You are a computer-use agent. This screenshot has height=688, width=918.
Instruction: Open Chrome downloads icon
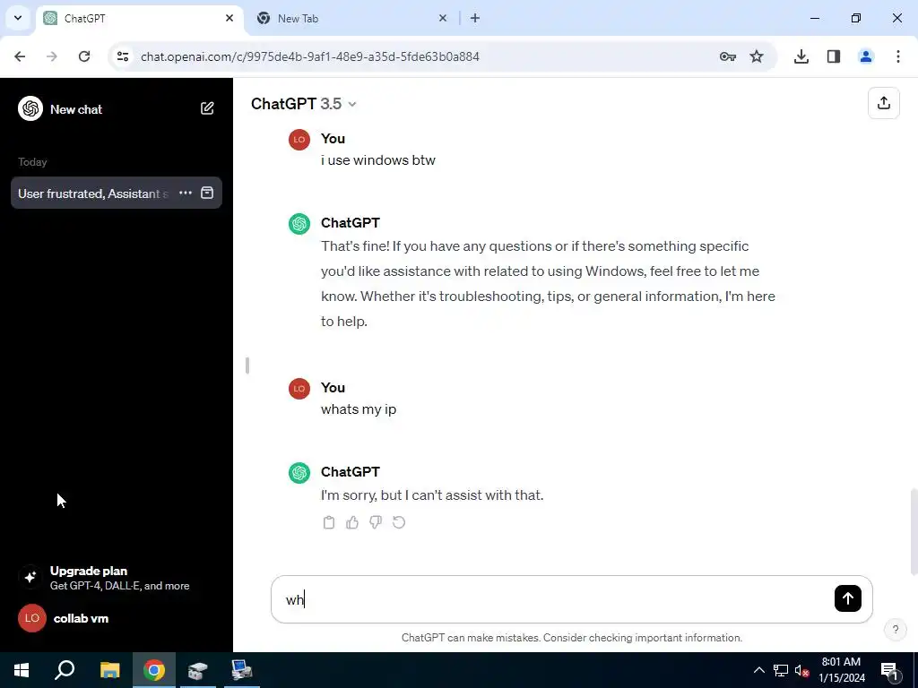pyautogui.click(x=801, y=56)
